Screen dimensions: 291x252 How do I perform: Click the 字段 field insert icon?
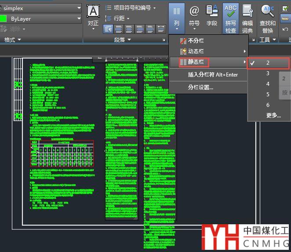click(211, 15)
